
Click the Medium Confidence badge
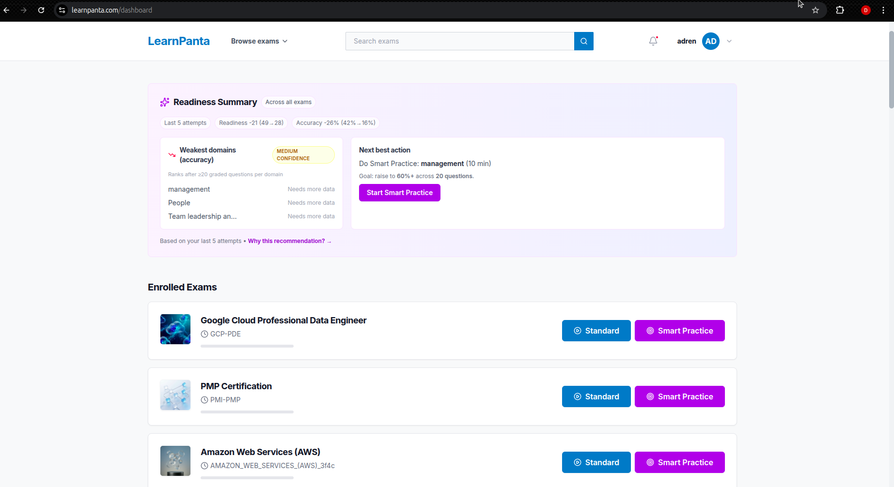point(303,155)
